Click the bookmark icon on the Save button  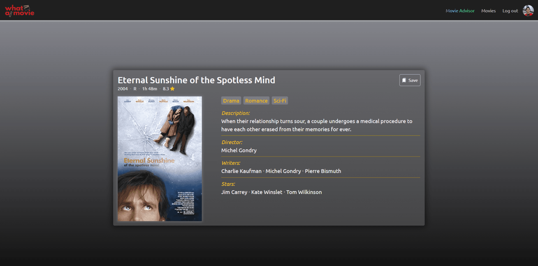(404, 80)
